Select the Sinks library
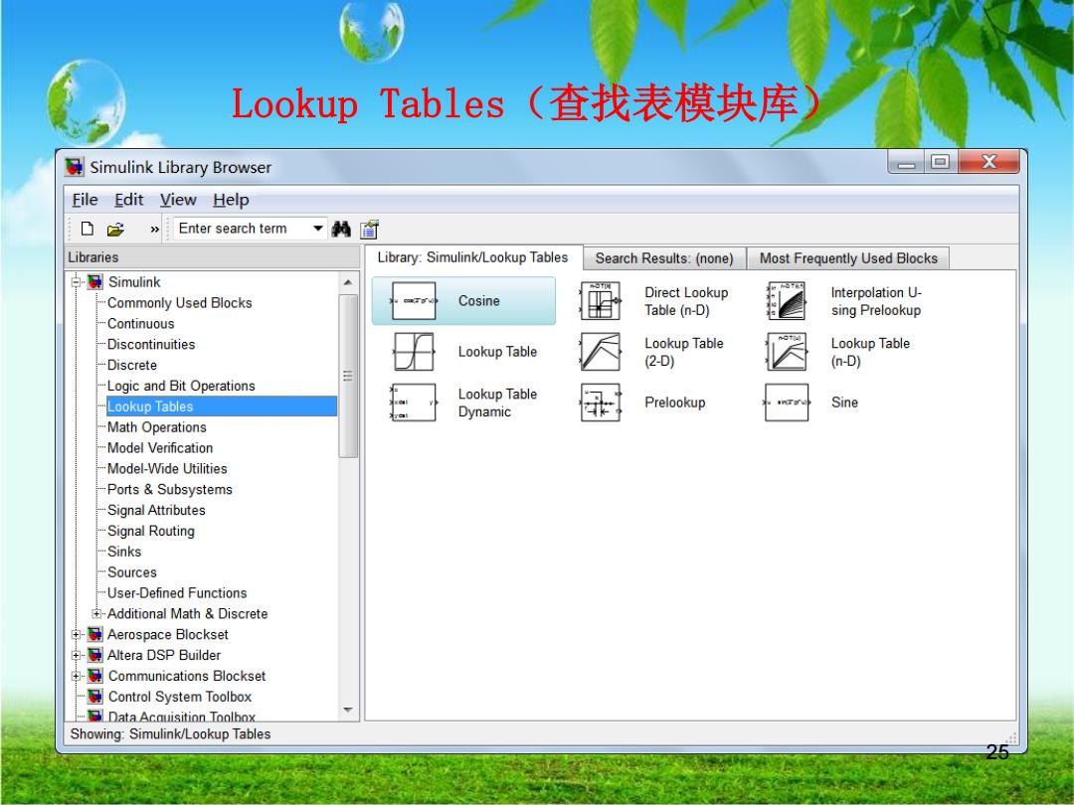This screenshot has width=1074, height=805. click(x=124, y=552)
